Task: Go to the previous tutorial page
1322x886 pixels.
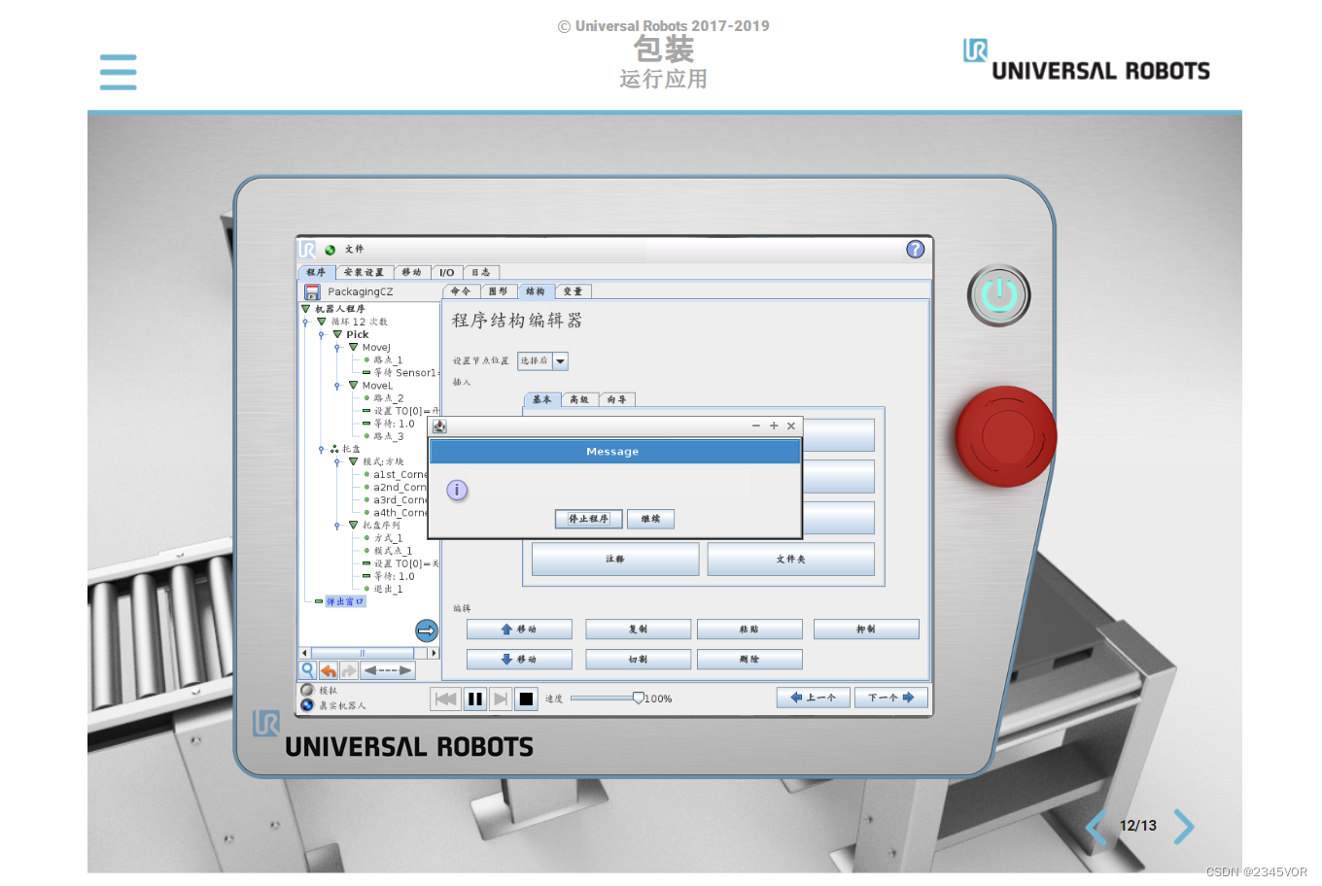Action: 1096,827
